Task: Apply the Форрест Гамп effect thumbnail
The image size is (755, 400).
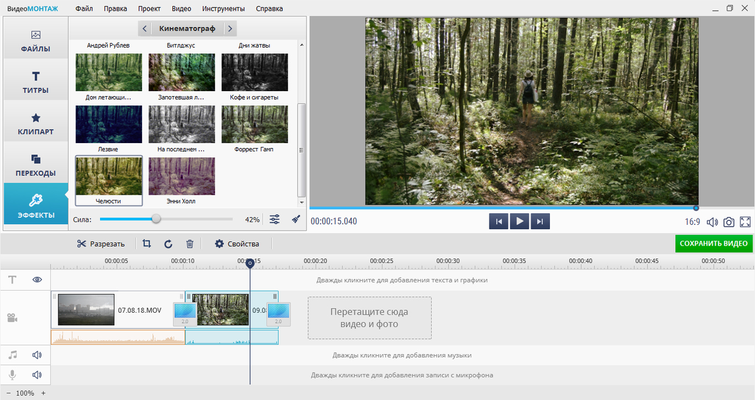Action: [x=255, y=124]
